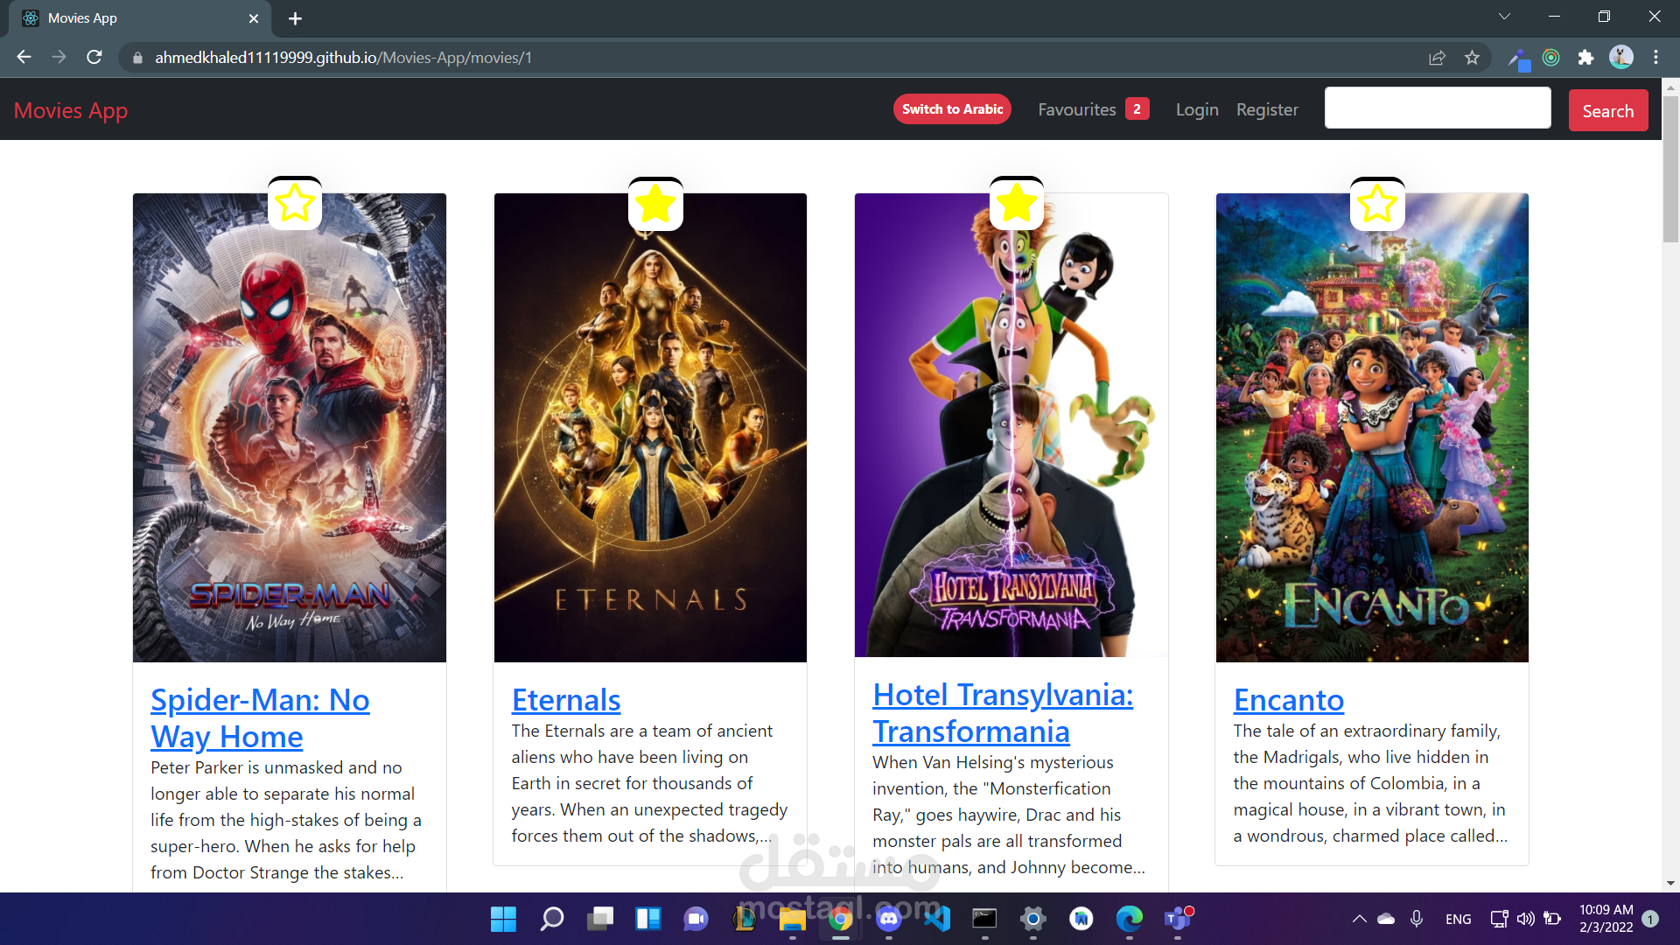Unfavourite Hotel Transylvania: Transformania using its star

[x=1017, y=204]
